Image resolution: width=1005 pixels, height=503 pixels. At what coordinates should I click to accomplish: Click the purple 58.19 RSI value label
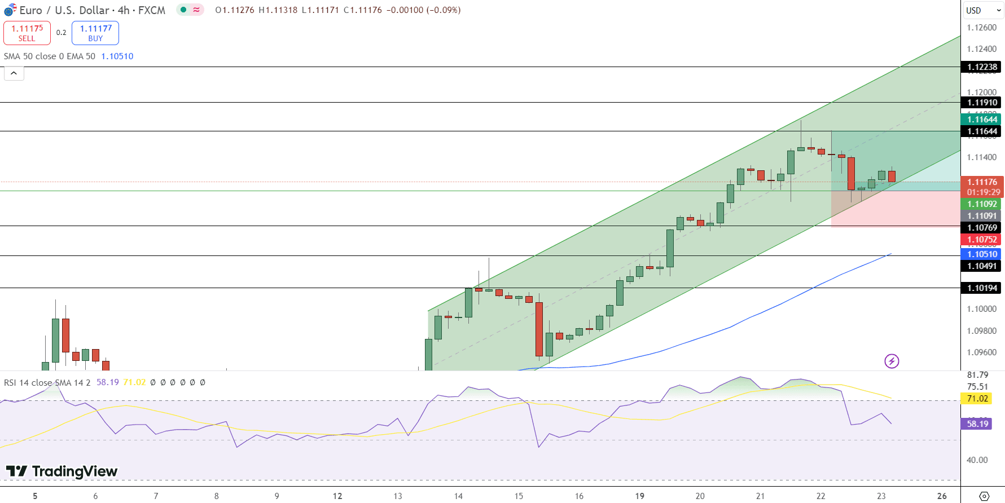(x=977, y=423)
